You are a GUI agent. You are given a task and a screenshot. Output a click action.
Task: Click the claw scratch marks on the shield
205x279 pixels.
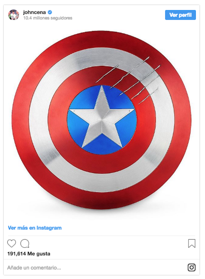click(128, 80)
